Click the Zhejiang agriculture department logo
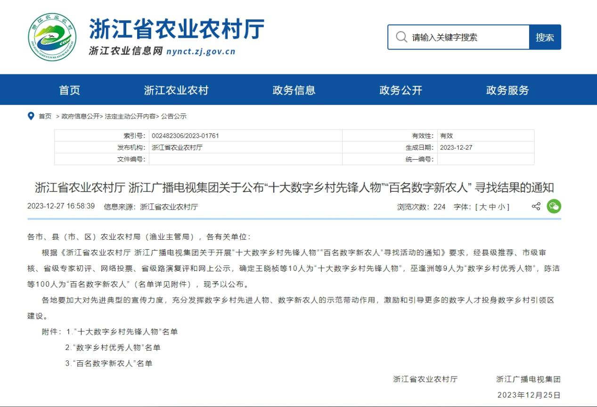Viewport: 597px width, 407px height. coord(52,37)
